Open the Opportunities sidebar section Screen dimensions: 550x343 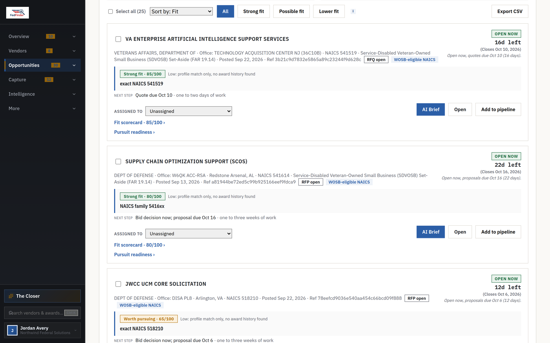point(43,65)
